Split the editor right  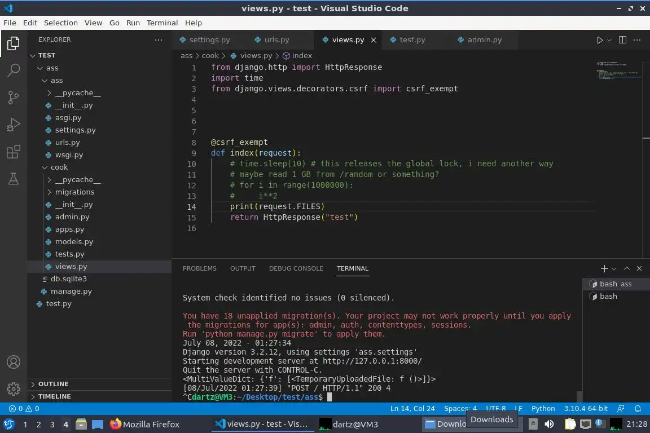tap(622, 40)
